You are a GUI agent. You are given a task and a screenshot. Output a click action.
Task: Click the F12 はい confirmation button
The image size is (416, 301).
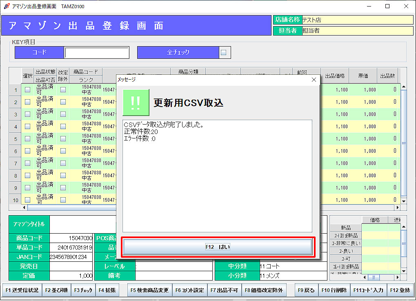(x=218, y=247)
